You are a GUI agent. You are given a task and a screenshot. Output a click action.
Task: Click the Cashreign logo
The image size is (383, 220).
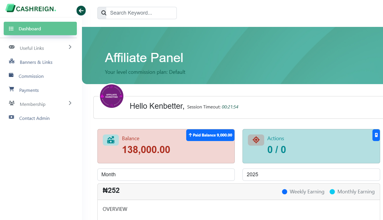click(31, 8)
